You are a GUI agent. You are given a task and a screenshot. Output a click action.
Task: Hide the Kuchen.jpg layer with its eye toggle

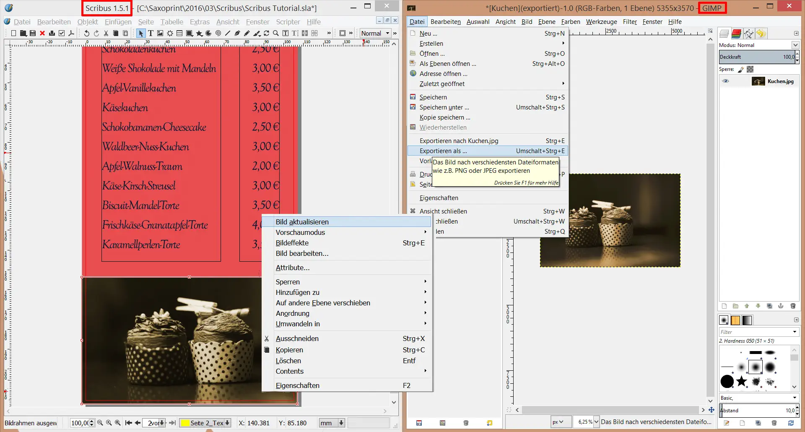point(727,81)
